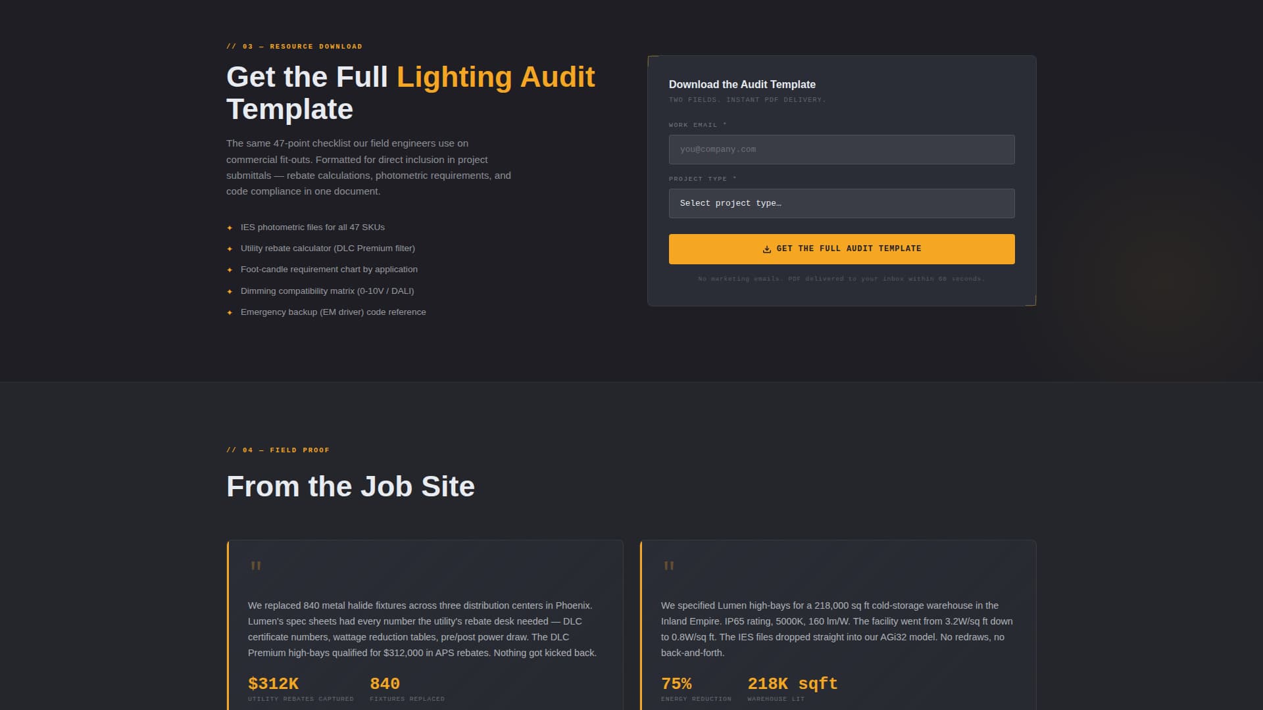The image size is (1263, 710).
Task: Click the work email input field
Action: (841, 149)
